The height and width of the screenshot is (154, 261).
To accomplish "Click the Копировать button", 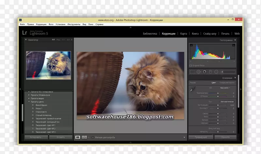I will coord(36,137).
